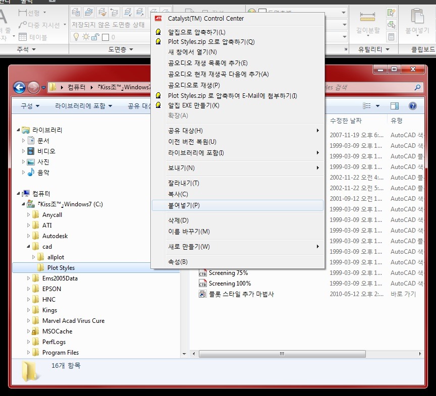Image resolution: width=436 pixels, height=396 pixels.
Task: Open the unsaved layer state combo box
Action: pyautogui.click(x=111, y=25)
